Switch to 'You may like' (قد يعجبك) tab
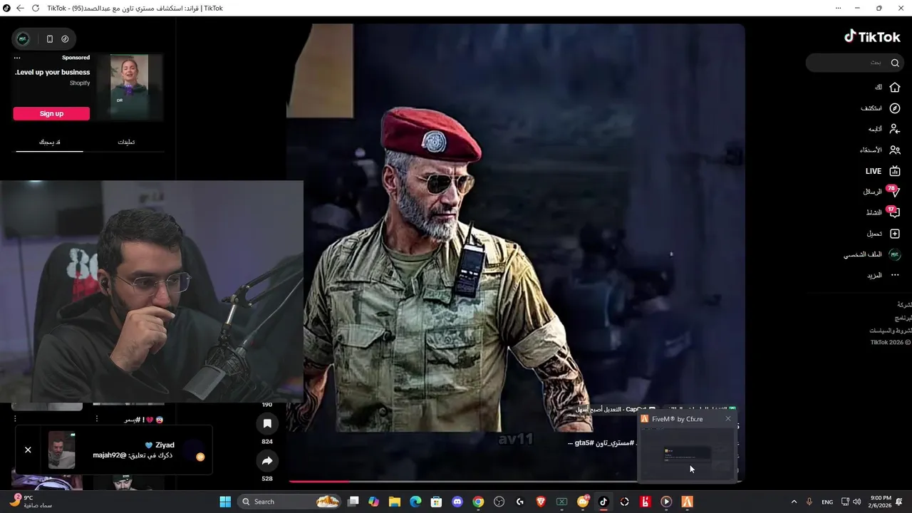 point(49,142)
